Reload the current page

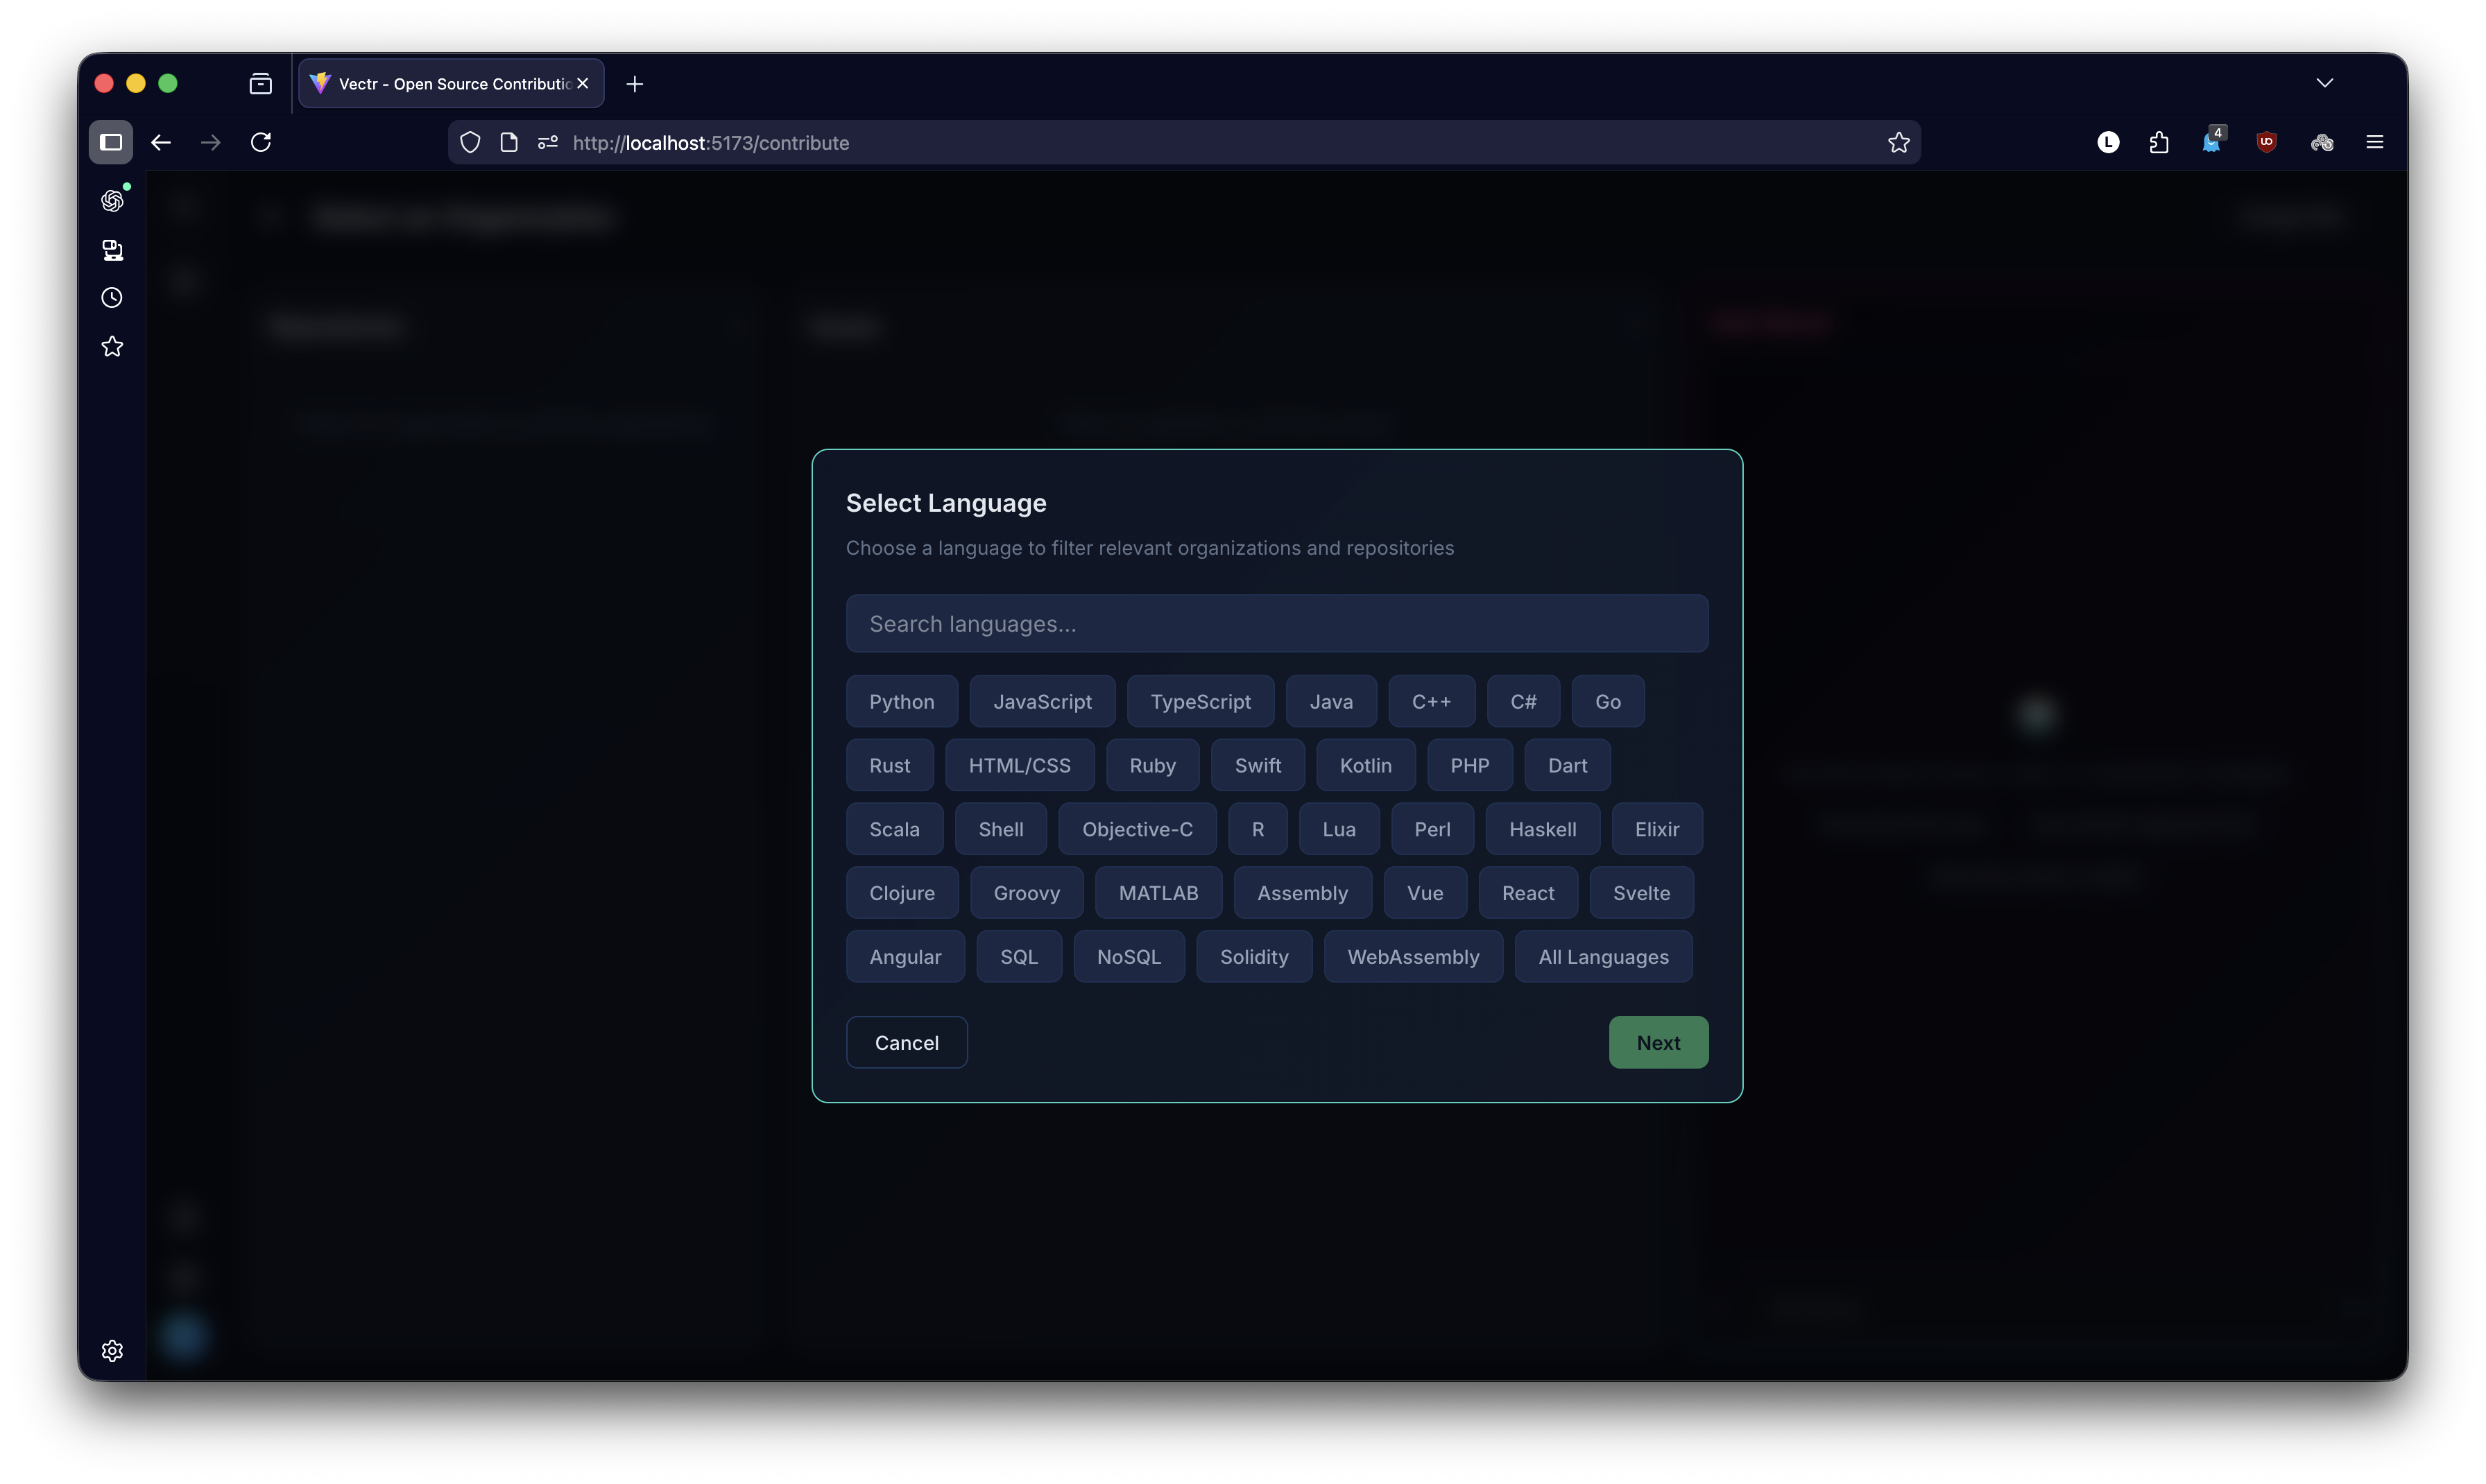click(261, 143)
